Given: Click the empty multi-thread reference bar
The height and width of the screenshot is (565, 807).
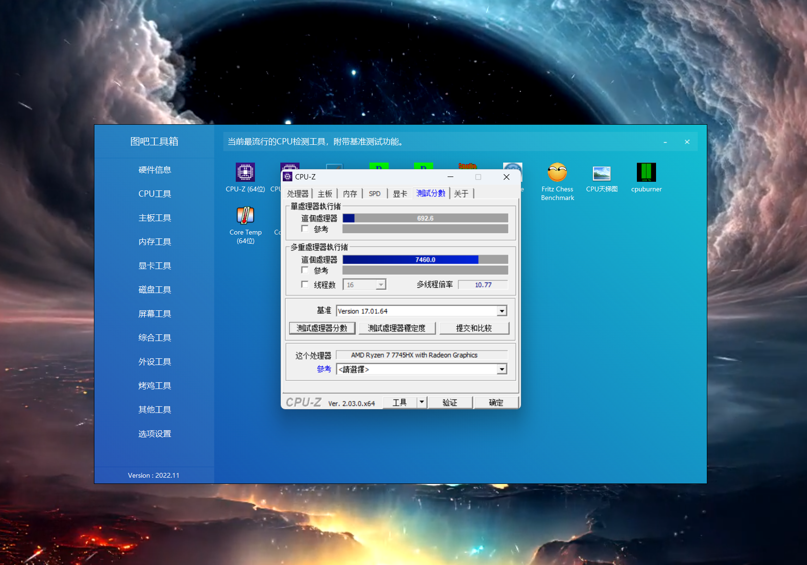Looking at the screenshot, I should coord(426,271).
